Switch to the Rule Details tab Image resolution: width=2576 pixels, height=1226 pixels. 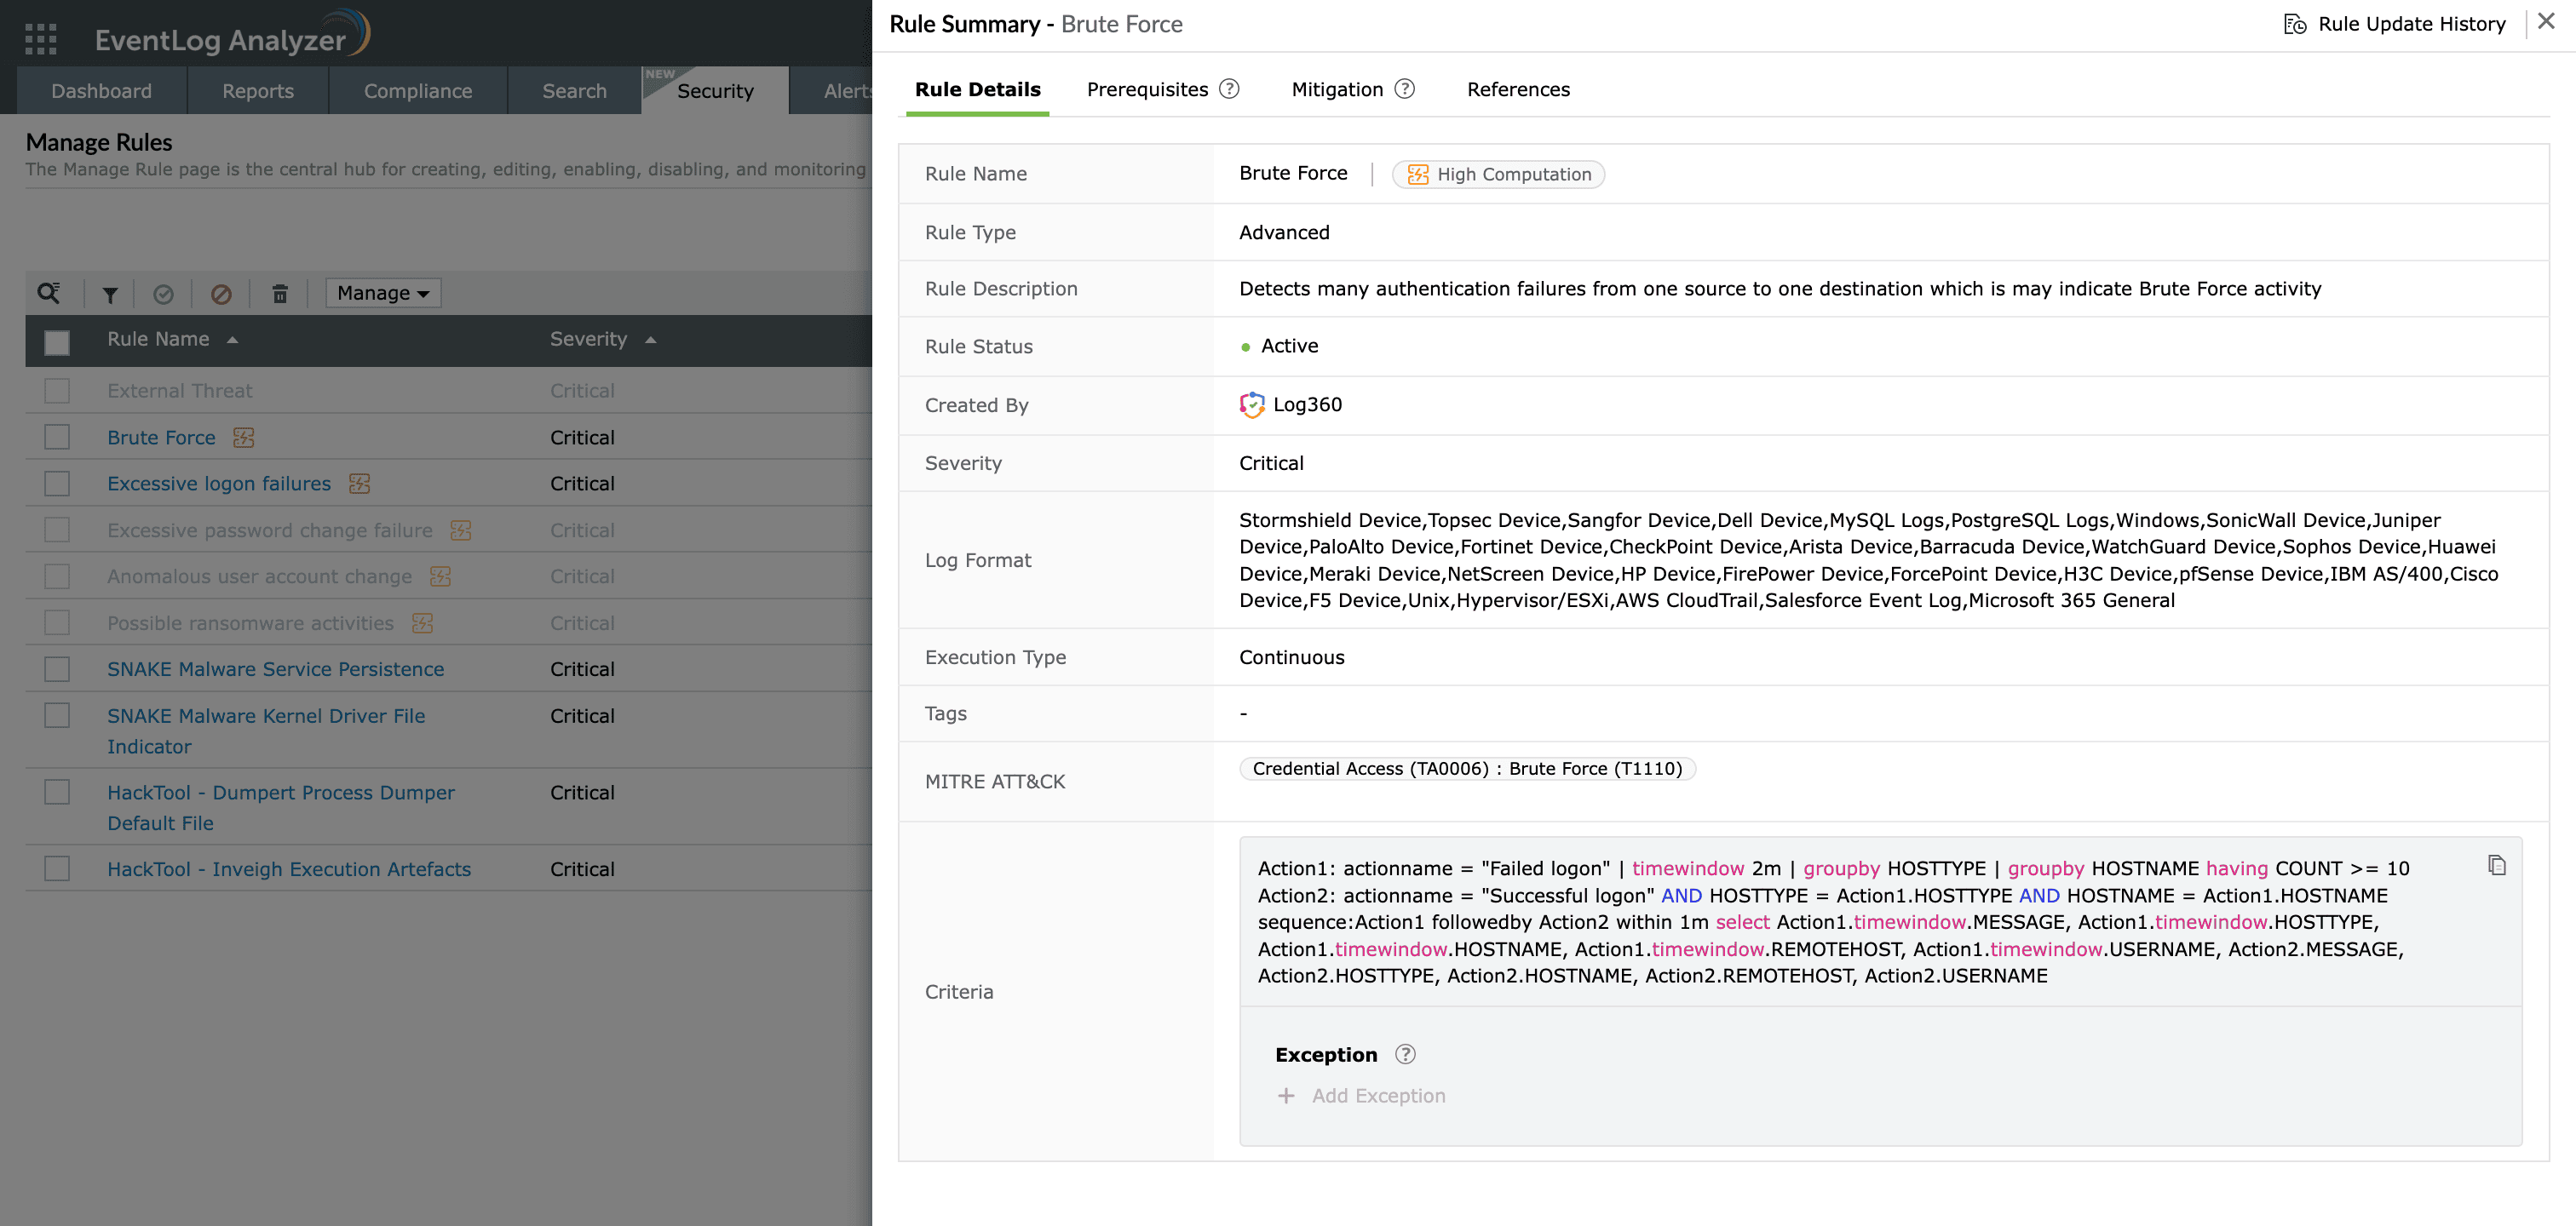[x=977, y=89]
